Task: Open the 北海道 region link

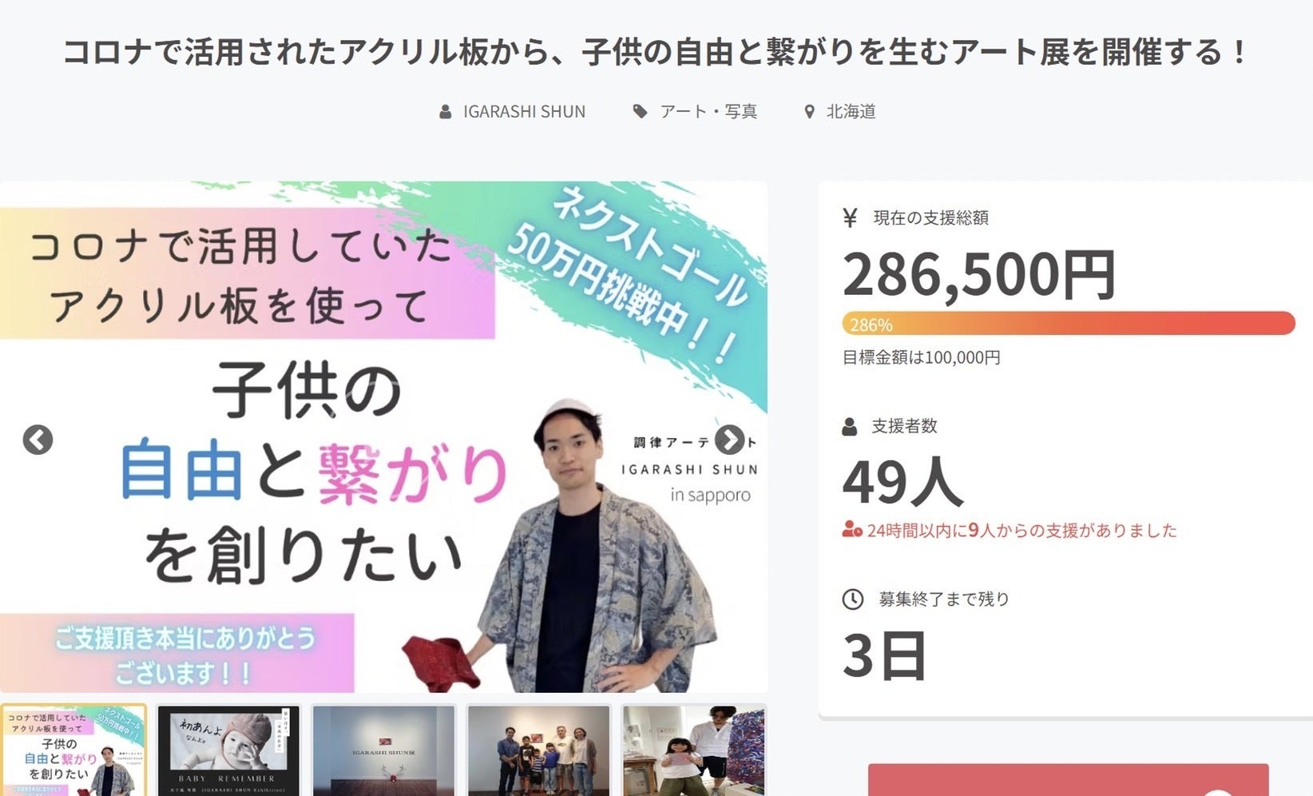Action: click(x=851, y=112)
